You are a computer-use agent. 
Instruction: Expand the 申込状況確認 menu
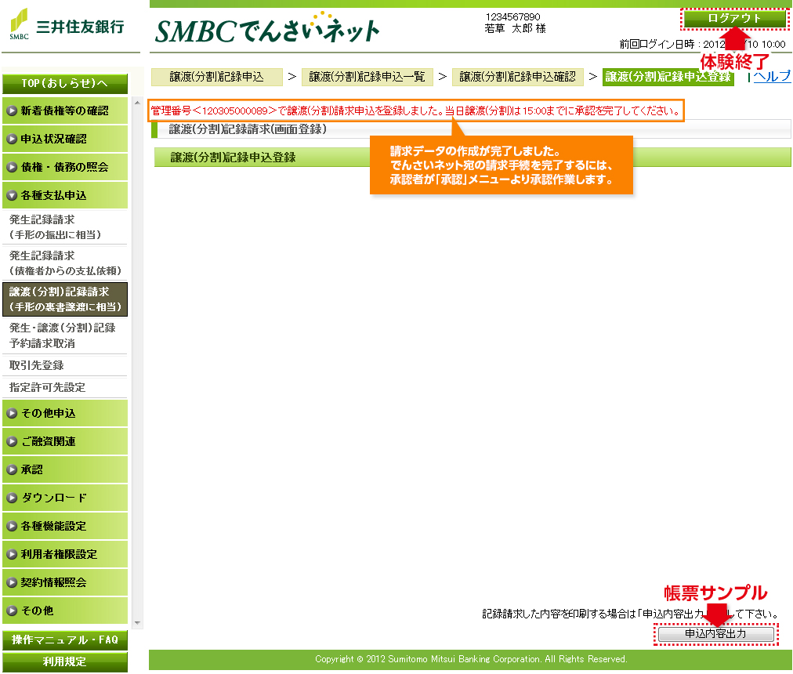tap(65, 140)
